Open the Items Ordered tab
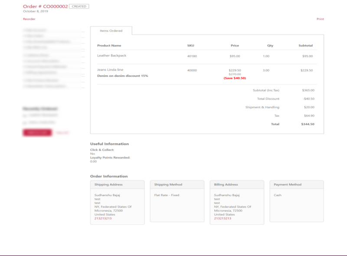The height and width of the screenshot is (256, 347). [111, 31]
